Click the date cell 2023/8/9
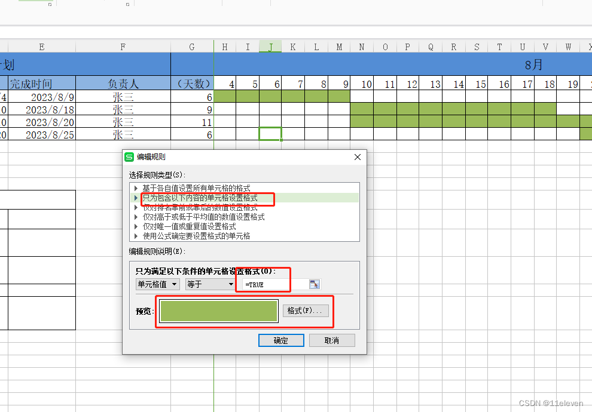The height and width of the screenshot is (412, 592). tap(42, 97)
